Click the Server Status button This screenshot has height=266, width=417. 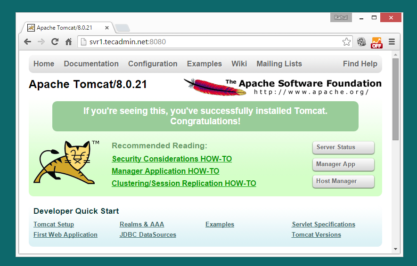coord(343,147)
